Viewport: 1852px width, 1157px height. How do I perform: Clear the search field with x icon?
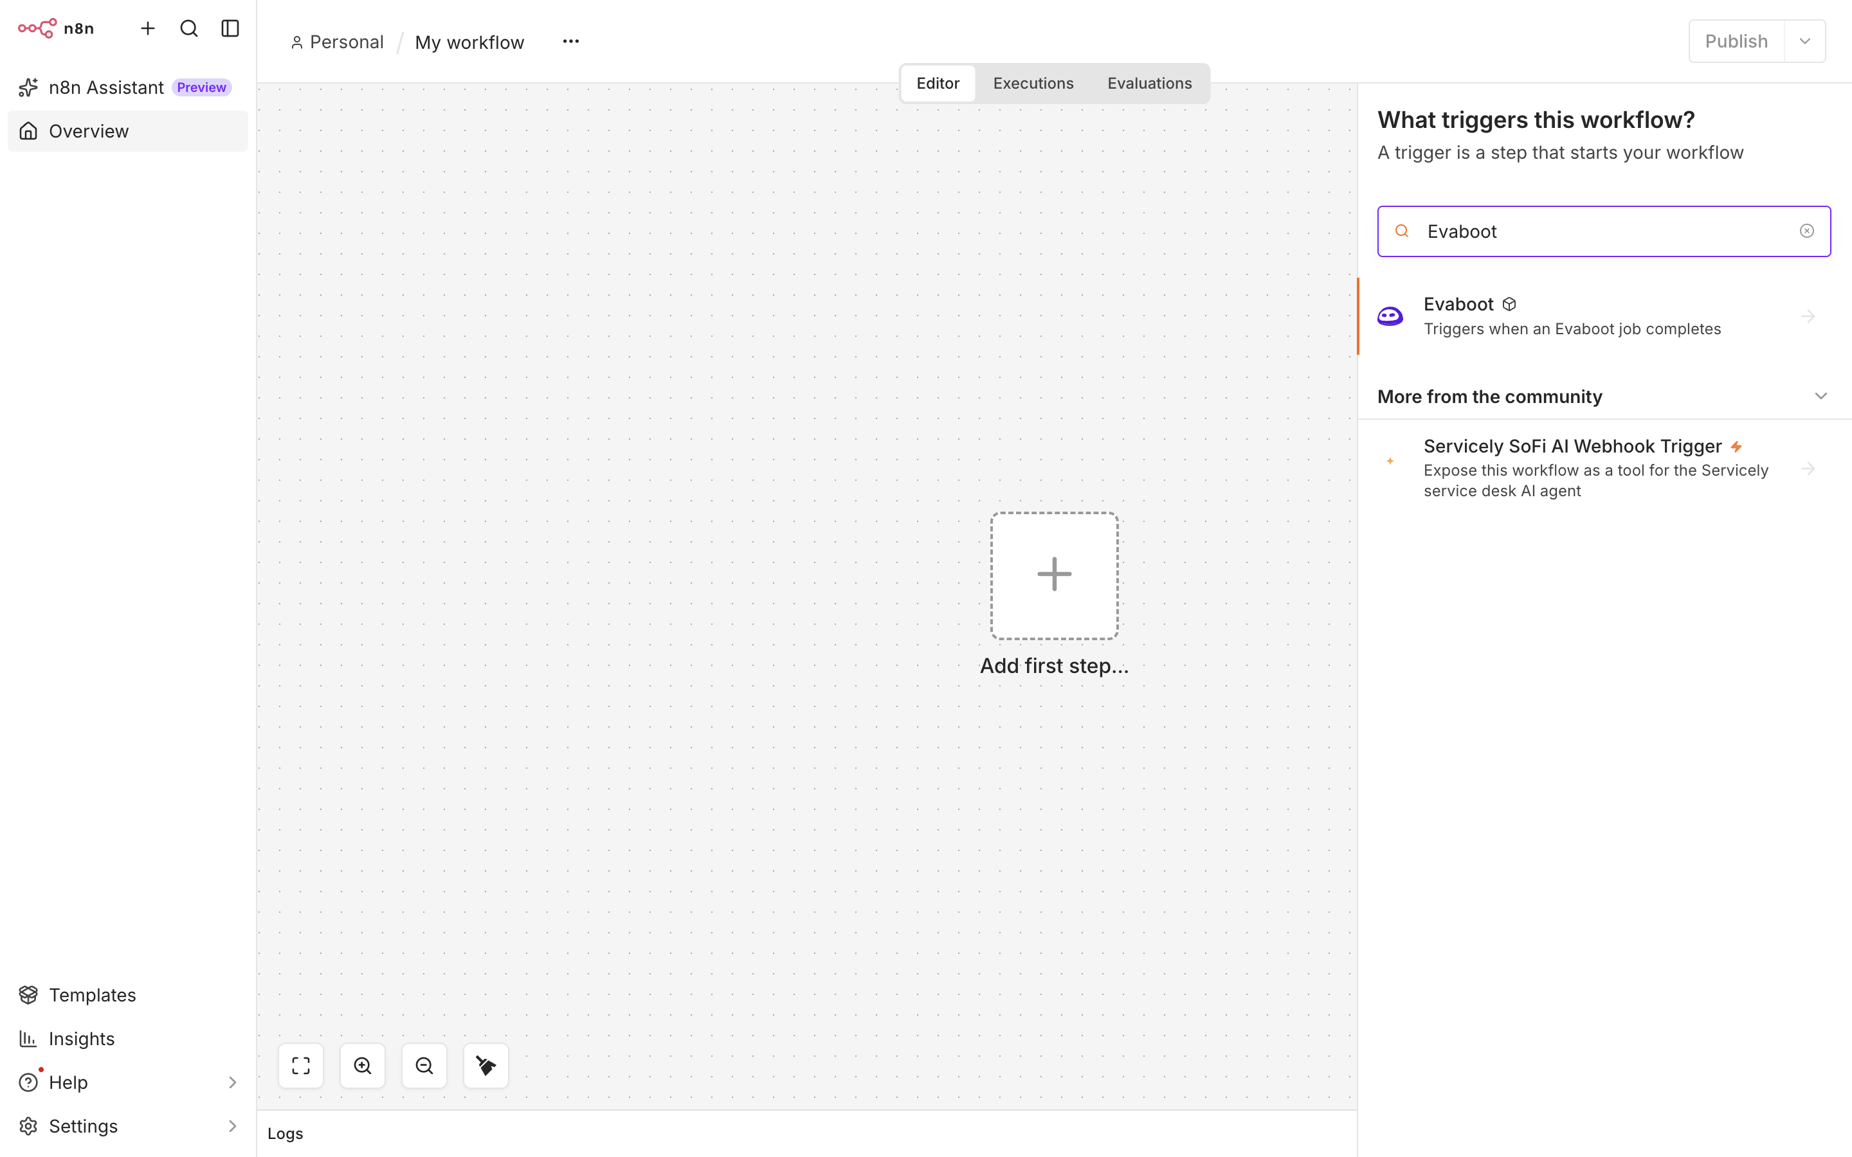pyautogui.click(x=1807, y=231)
